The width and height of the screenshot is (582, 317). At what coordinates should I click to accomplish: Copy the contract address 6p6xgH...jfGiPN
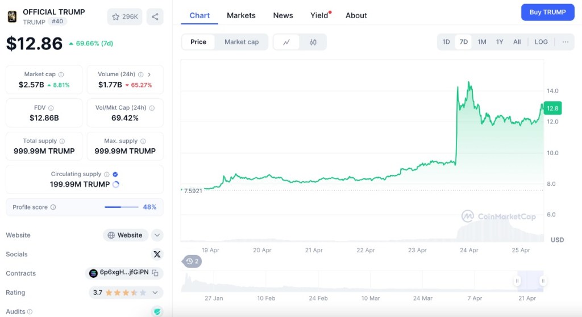pos(155,273)
